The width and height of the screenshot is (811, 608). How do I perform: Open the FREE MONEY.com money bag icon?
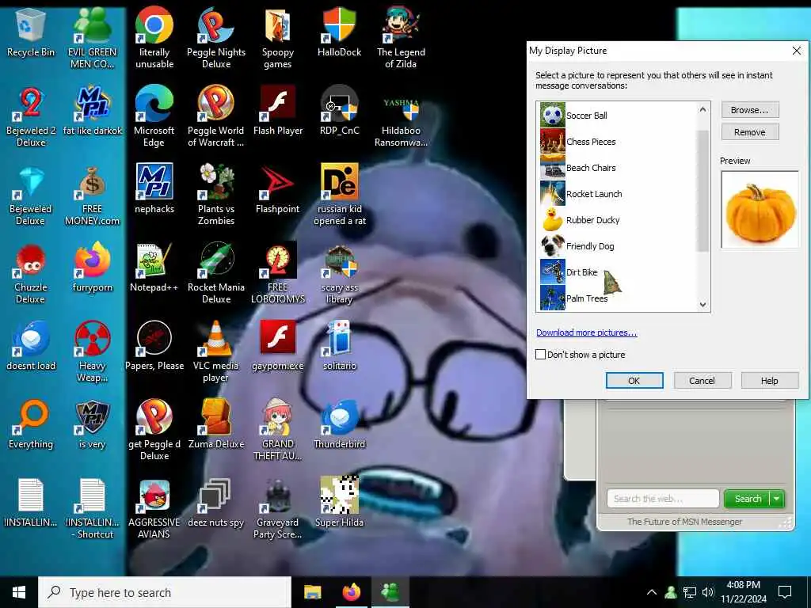(93, 196)
